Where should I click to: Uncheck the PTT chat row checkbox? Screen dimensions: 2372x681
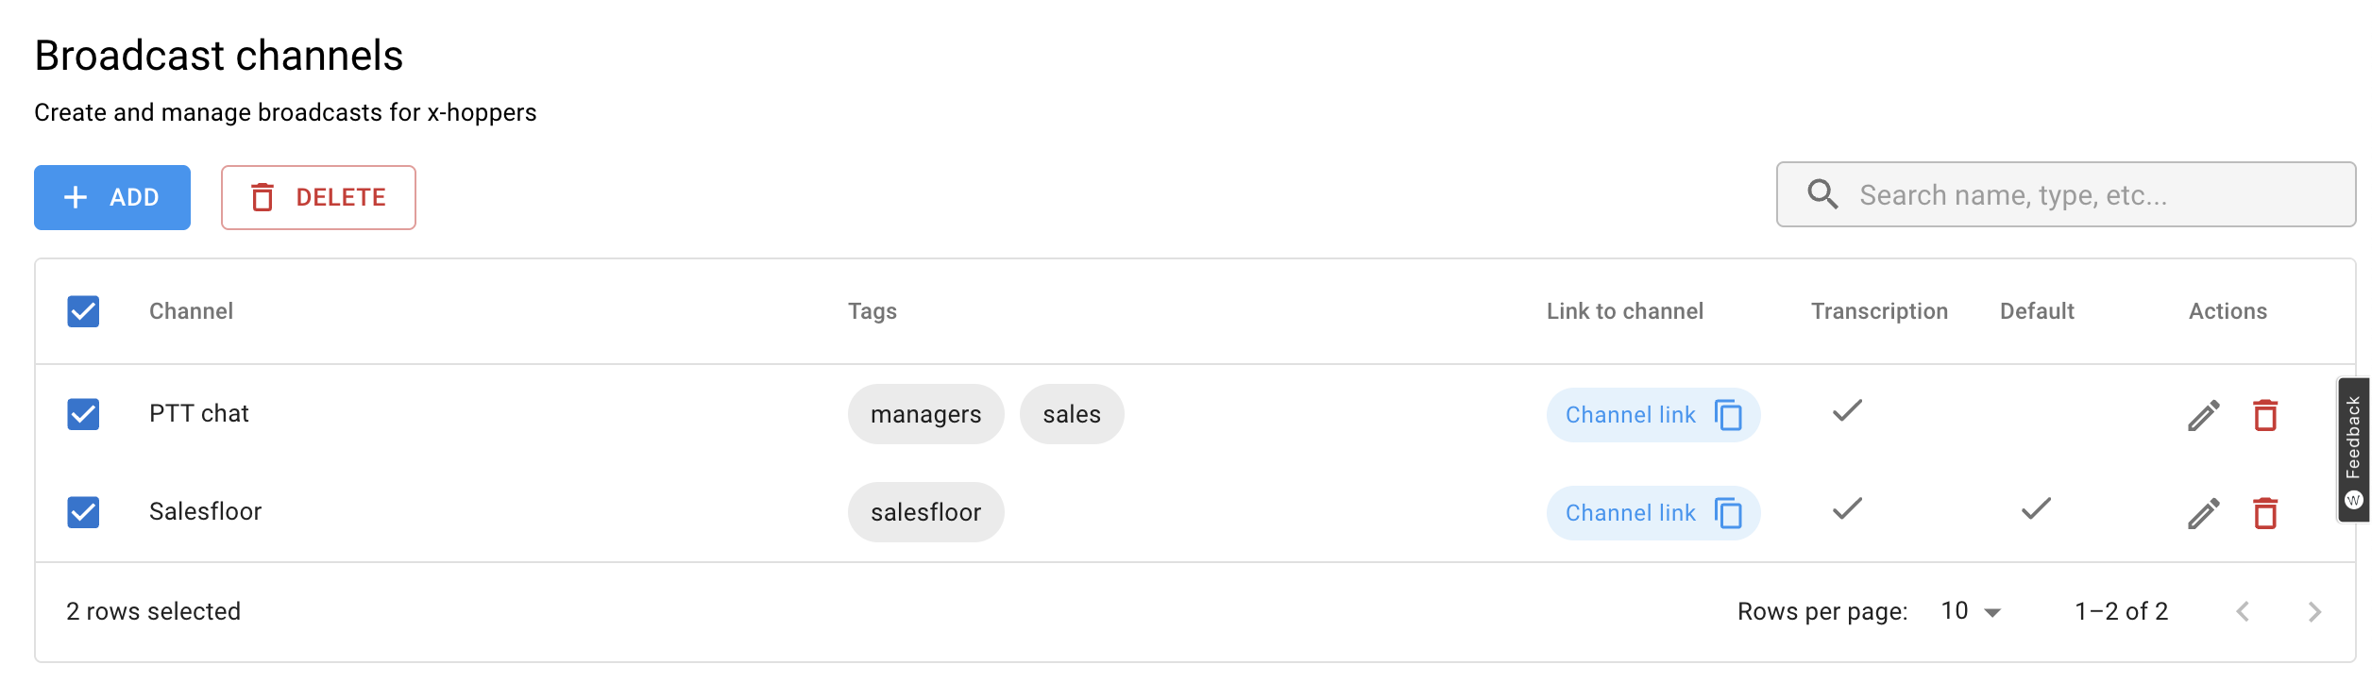pyautogui.click(x=82, y=415)
